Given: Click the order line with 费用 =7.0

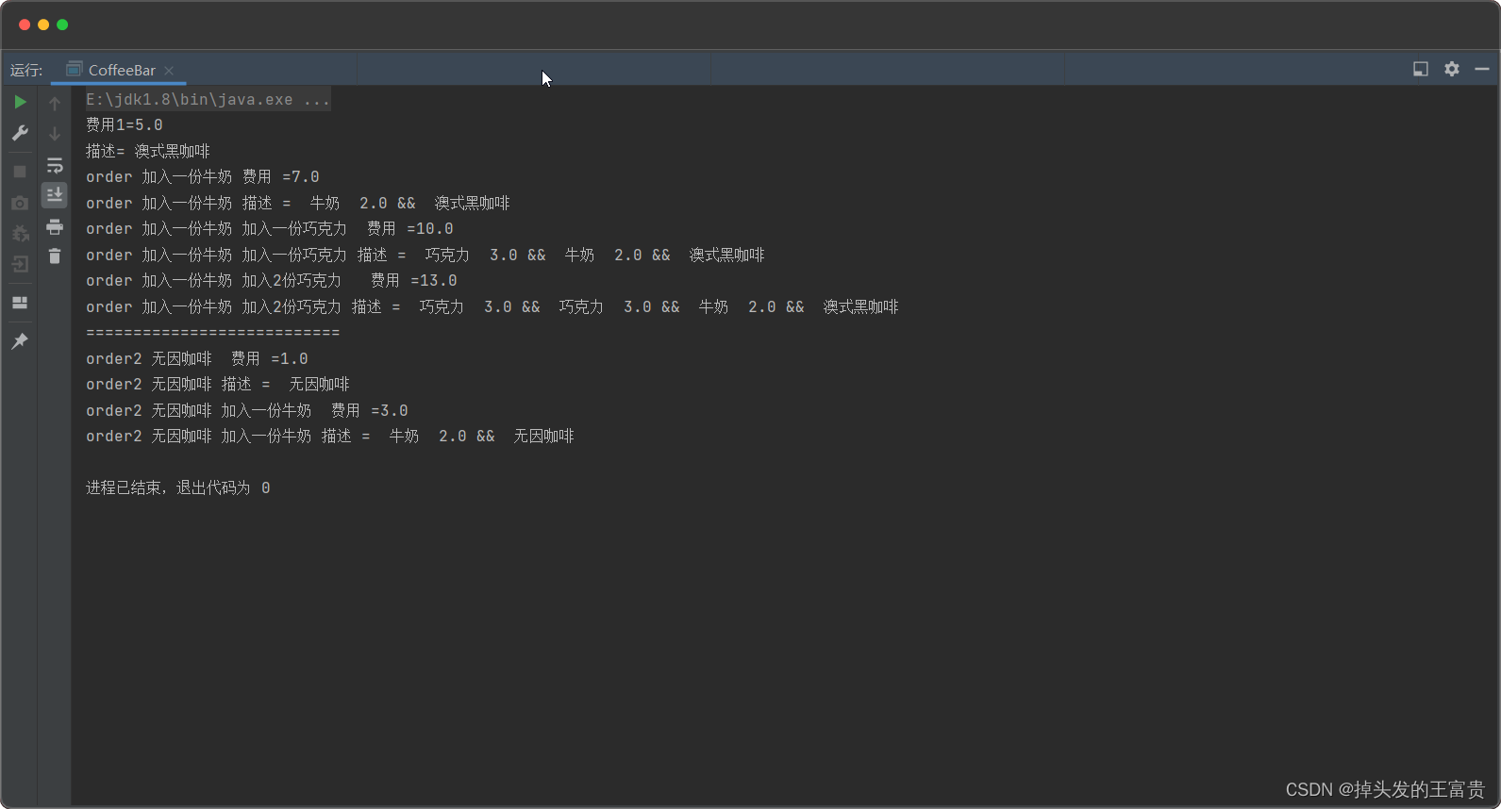Looking at the screenshot, I should [x=203, y=176].
